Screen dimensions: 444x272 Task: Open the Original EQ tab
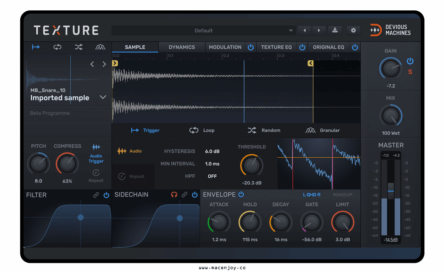329,47
